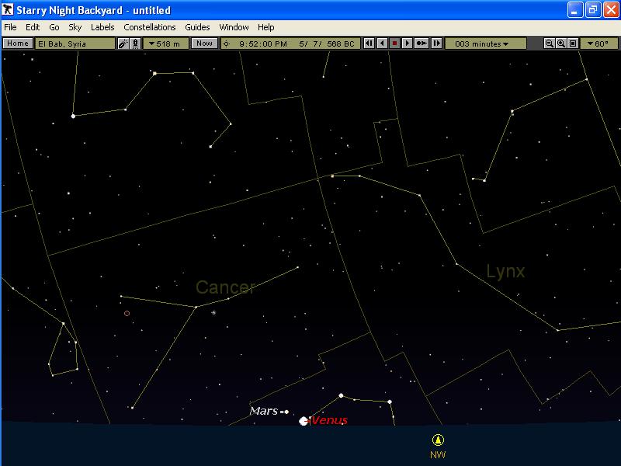Step time backward one step
The image size is (621, 466).
click(369, 43)
